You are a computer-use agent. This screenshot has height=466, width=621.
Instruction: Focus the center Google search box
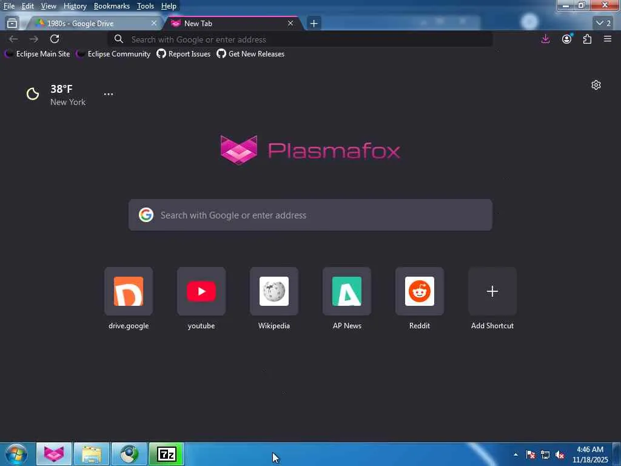point(310,215)
